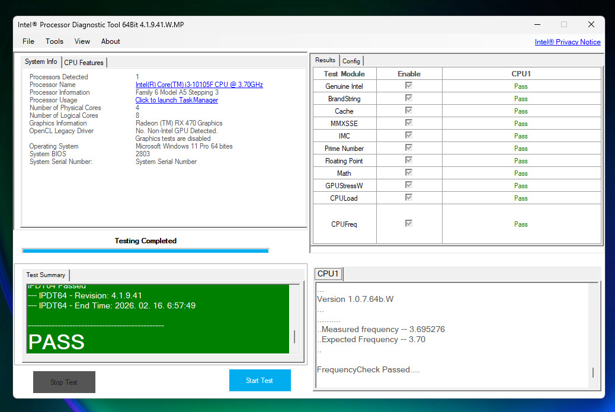Toggle the BrandString enable checkbox
615x412 pixels.
(409, 98)
